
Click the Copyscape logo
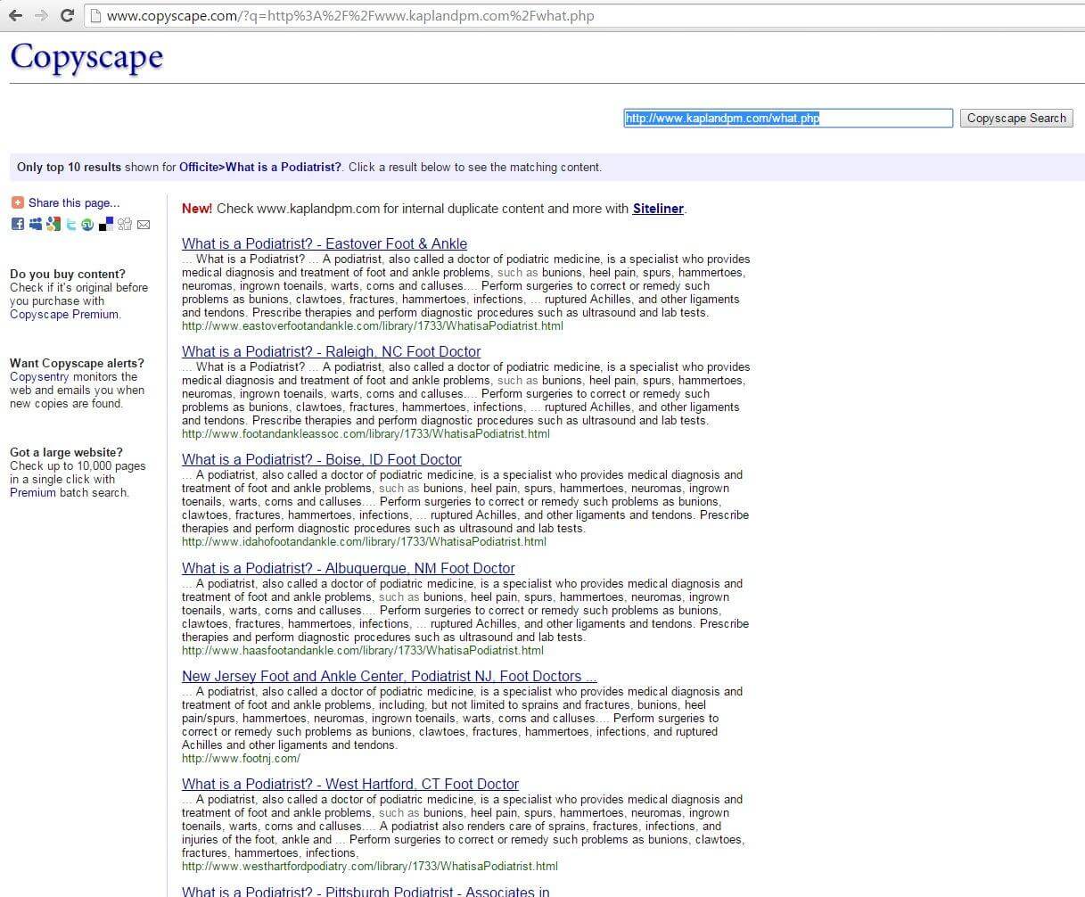coord(86,56)
